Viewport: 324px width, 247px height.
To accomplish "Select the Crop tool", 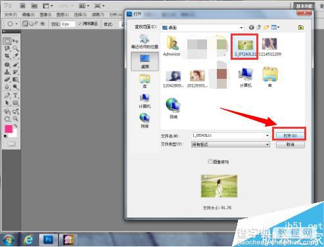I will (x=7, y=56).
